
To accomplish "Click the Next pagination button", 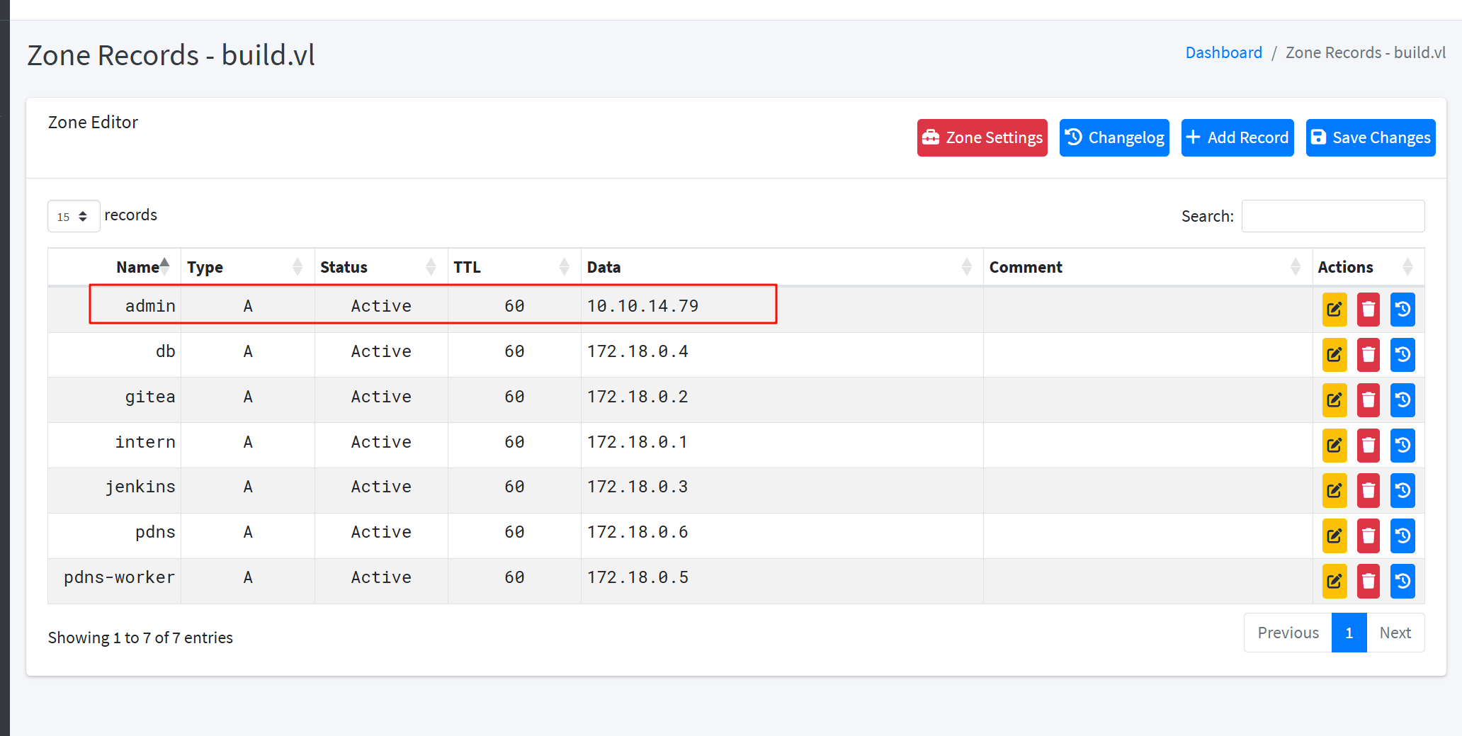I will (x=1395, y=633).
